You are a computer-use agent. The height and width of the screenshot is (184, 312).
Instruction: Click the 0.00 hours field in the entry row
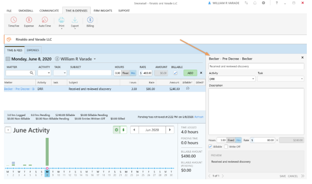tap(118, 73)
